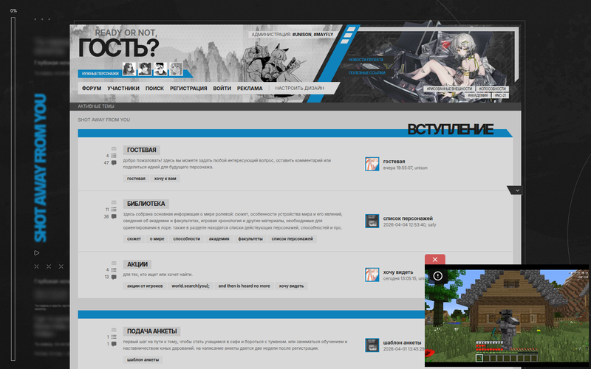Expand the dark chevron tab at right edge
This screenshot has width=591, height=369.
point(518,190)
